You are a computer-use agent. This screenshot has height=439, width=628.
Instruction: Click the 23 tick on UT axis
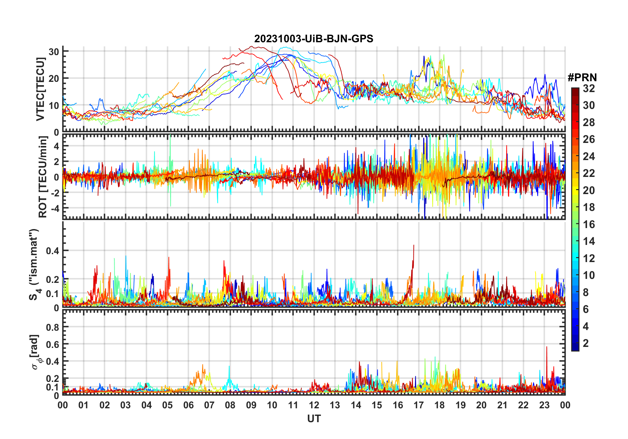pyautogui.click(x=544, y=405)
